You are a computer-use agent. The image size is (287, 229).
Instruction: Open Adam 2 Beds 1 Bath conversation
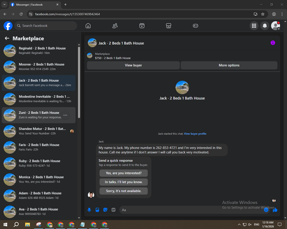(x=39, y=195)
